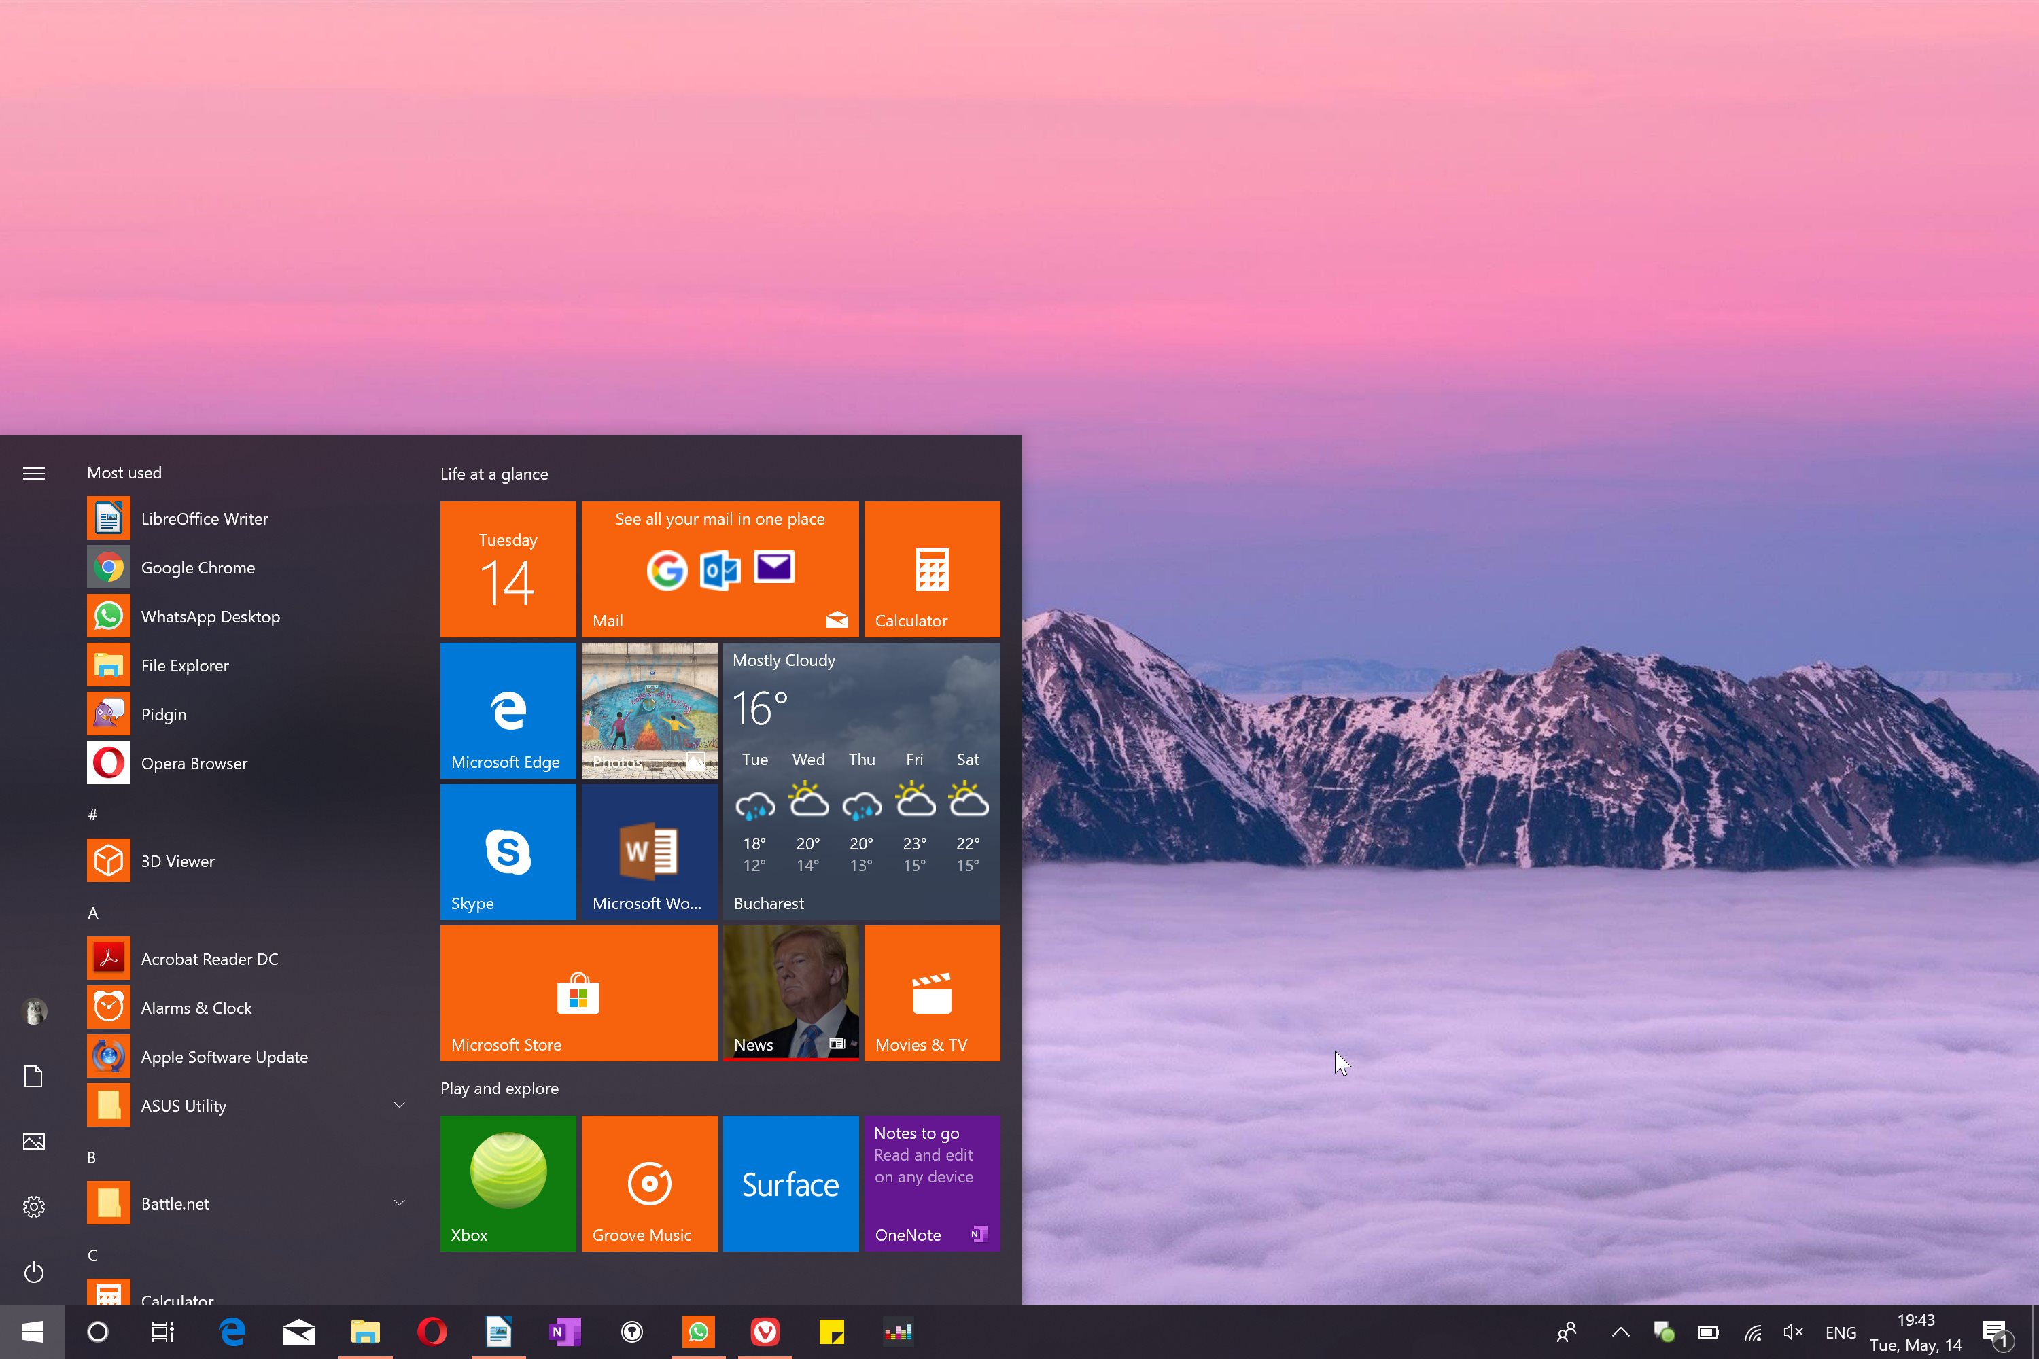Open File Explorer from Most used list
The height and width of the screenshot is (1359, 2039).
pos(247,666)
